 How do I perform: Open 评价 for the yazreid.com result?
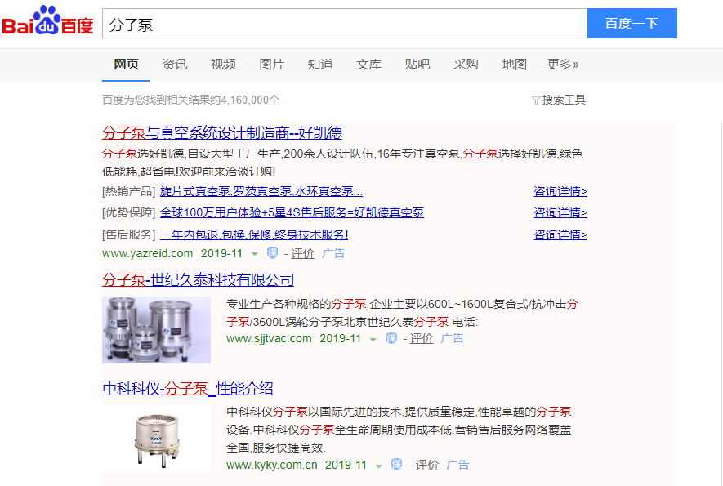[x=302, y=253]
